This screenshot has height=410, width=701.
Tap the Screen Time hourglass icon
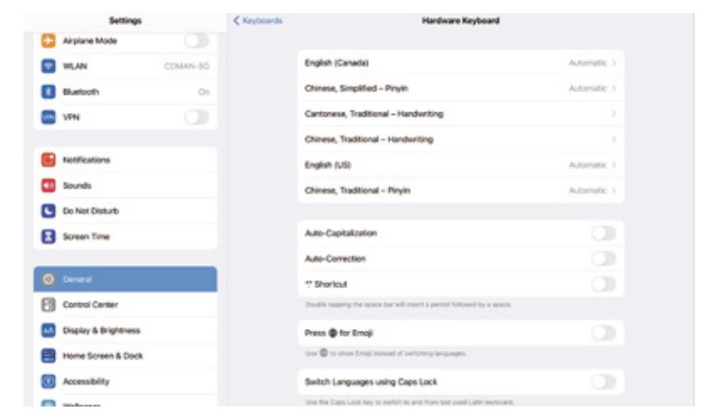point(48,236)
